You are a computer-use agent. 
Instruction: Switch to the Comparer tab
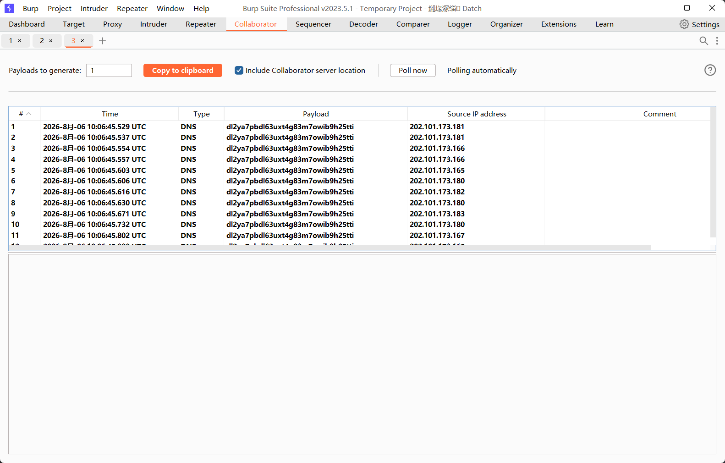[413, 24]
